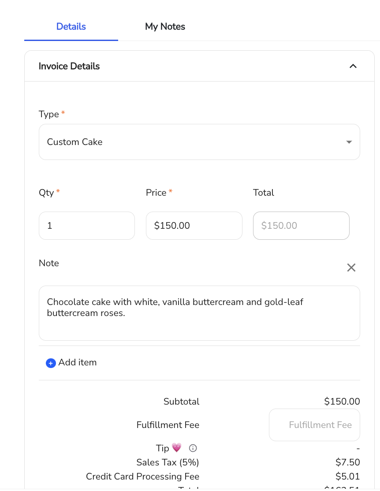Click the blue plus icon
The height and width of the screenshot is (491, 380).
(51, 363)
